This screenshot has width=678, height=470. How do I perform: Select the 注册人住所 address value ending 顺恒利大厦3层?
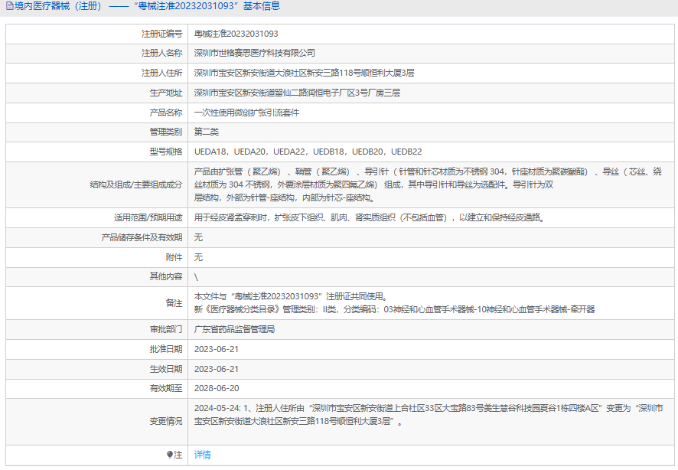click(x=304, y=73)
